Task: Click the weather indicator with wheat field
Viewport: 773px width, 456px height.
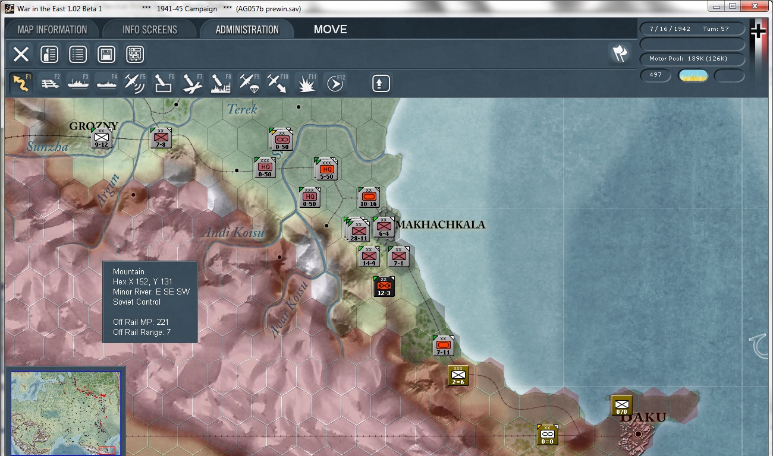Action: coord(693,75)
